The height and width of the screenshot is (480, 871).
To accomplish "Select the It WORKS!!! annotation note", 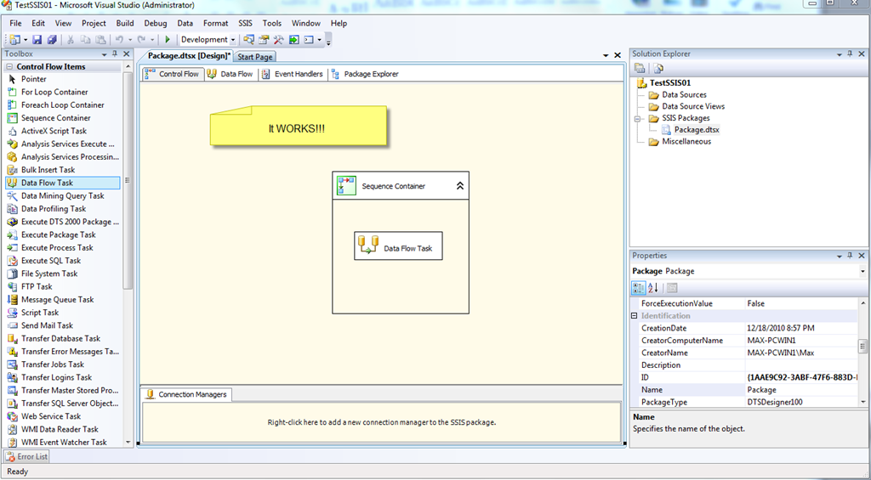I will tap(298, 126).
